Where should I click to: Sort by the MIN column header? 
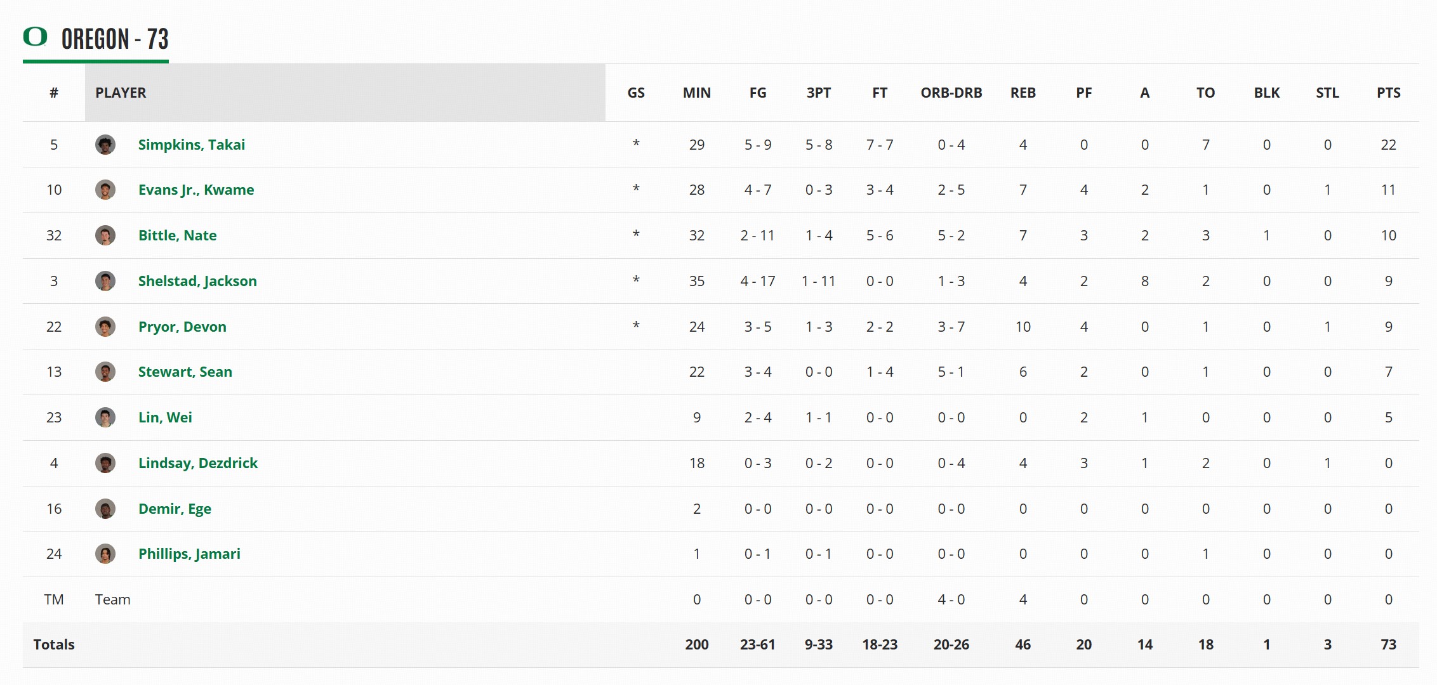(x=696, y=93)
